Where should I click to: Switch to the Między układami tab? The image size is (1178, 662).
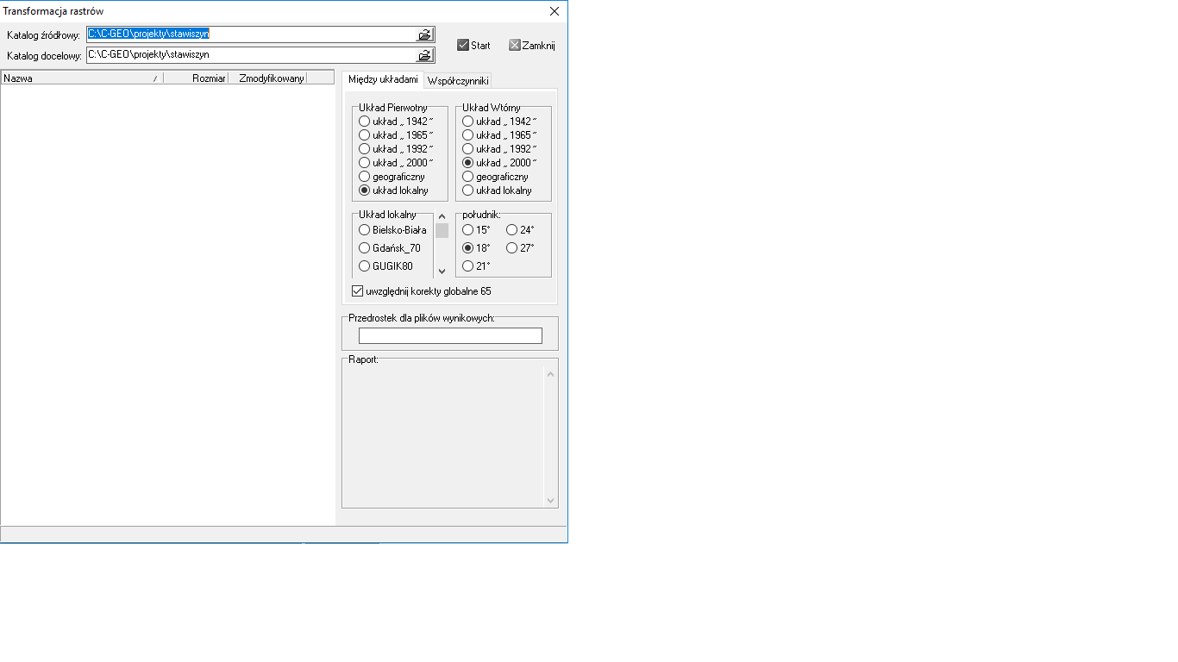383,79
